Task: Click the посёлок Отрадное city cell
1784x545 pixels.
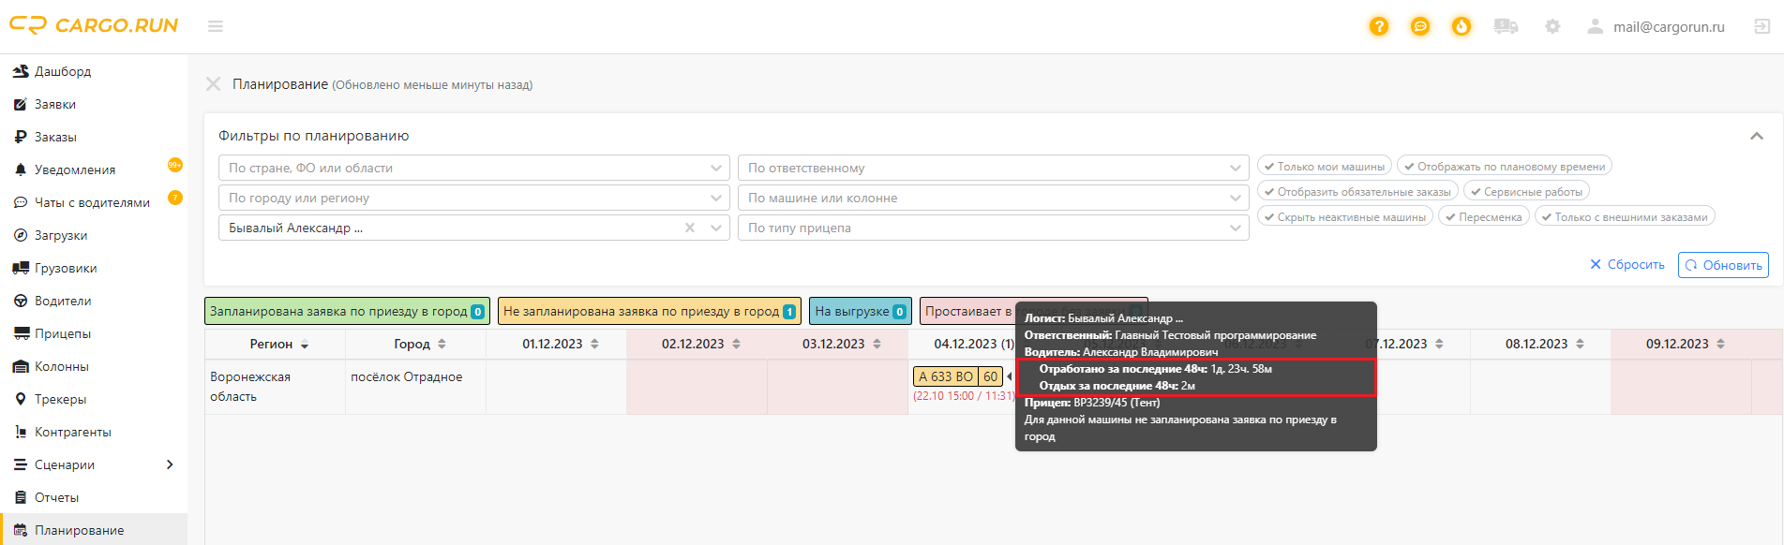Action: (x=415, y=387)
